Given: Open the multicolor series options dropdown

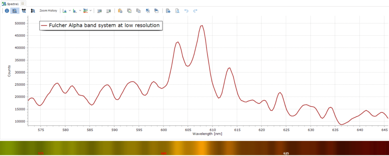Looking at the screenshot, I should click(x=90, y=11).
